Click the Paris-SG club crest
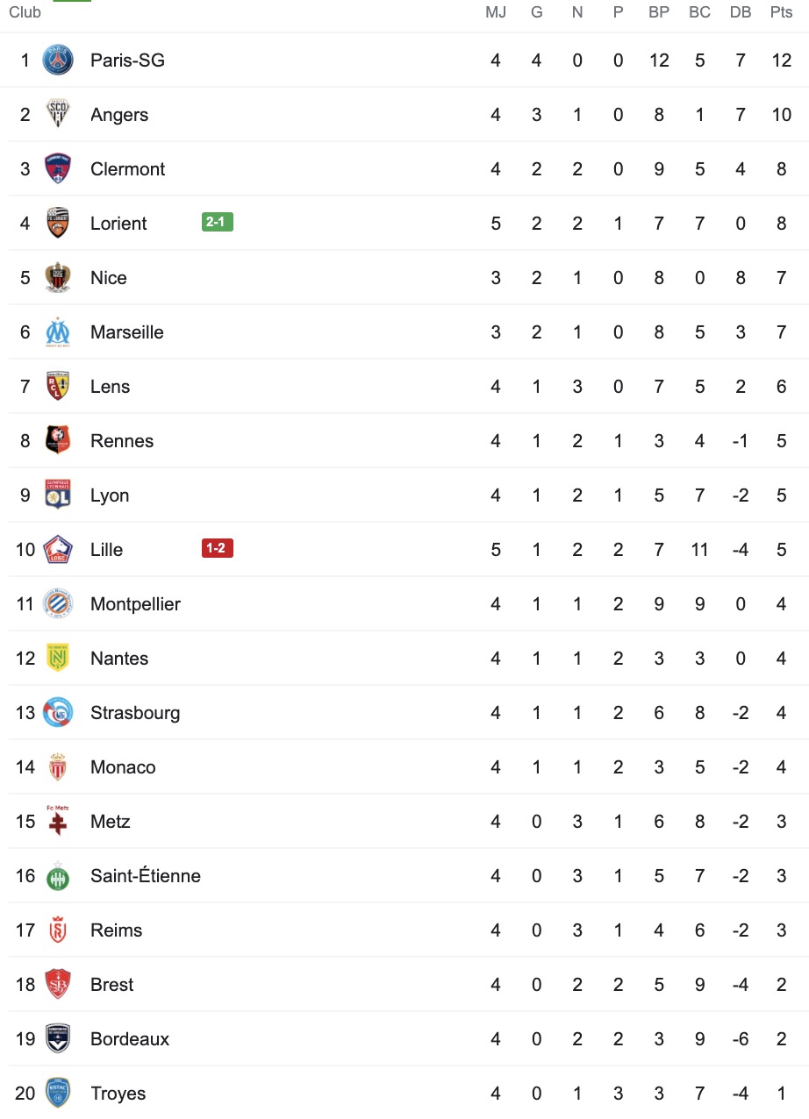 [58, 61]
